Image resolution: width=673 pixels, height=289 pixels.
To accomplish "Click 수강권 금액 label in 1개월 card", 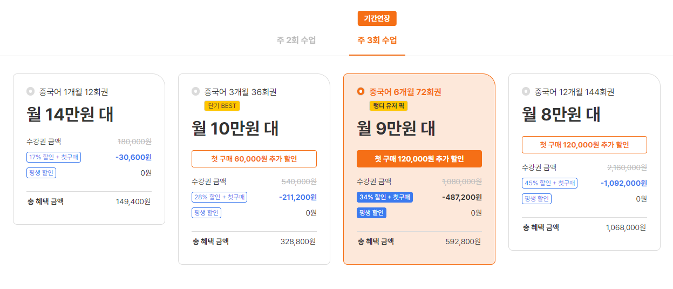I will coord(44,142).
